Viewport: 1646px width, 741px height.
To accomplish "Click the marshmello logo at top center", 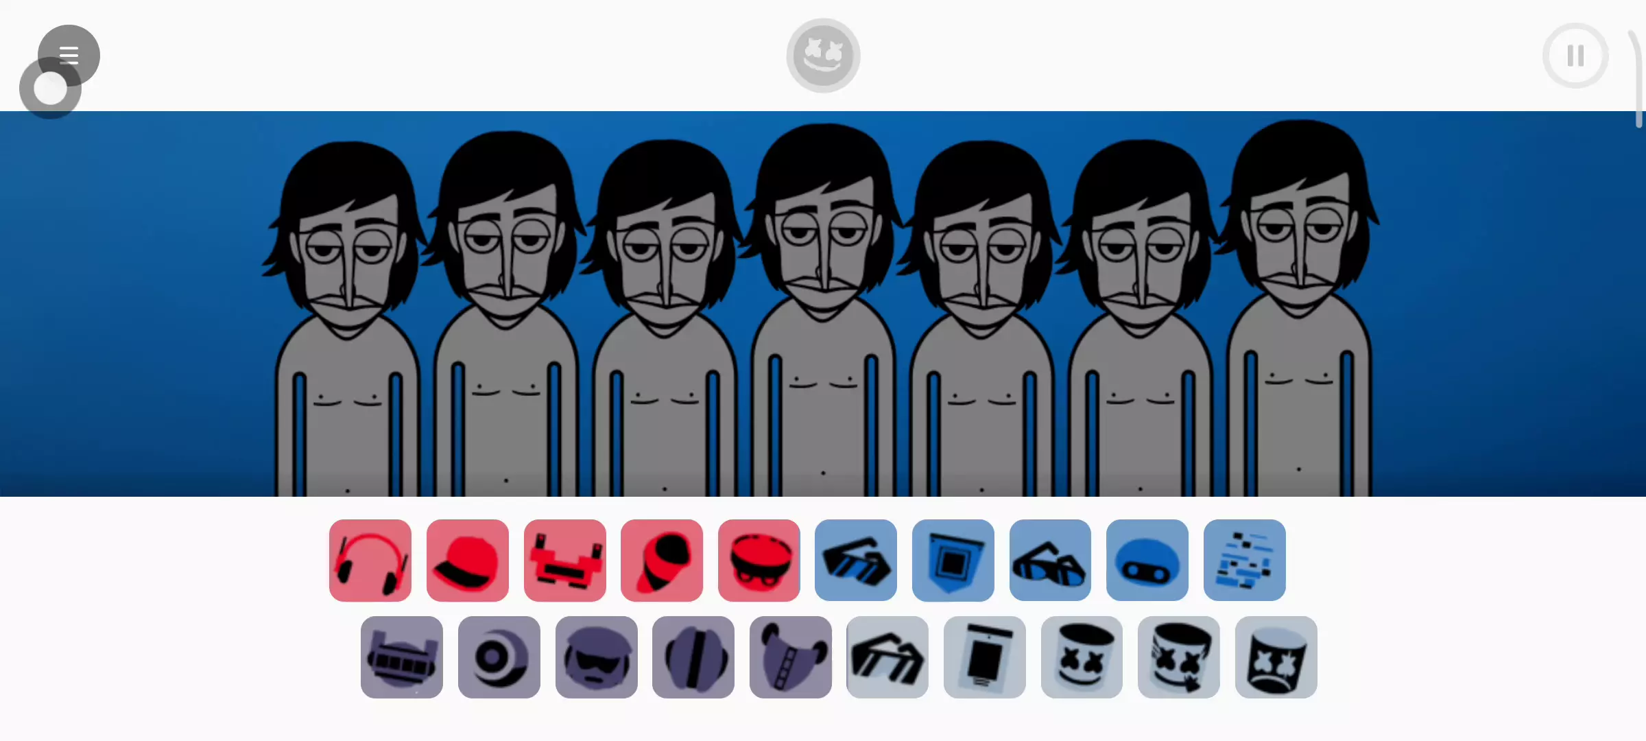I will tap(823, 56).
